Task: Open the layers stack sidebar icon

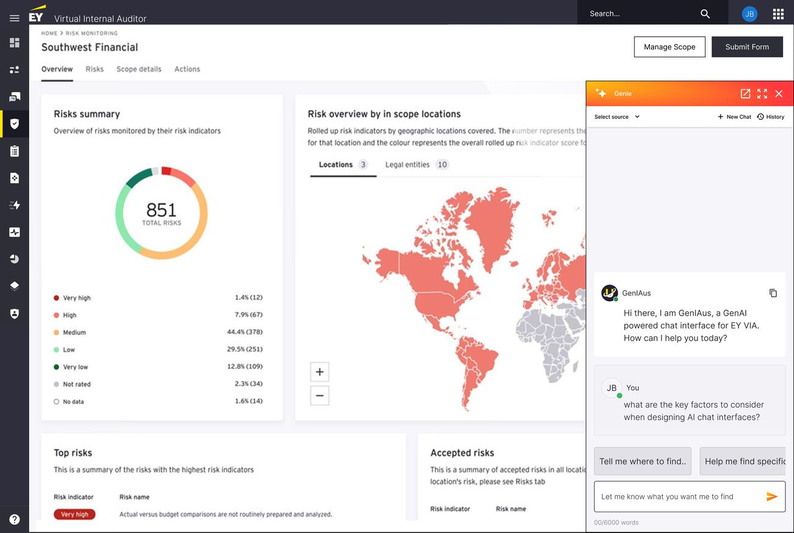Action: 15,286
